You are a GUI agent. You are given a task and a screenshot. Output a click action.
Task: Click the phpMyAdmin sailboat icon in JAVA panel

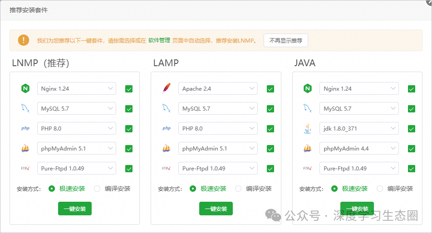pyautogui.click(x=308, y=148)
